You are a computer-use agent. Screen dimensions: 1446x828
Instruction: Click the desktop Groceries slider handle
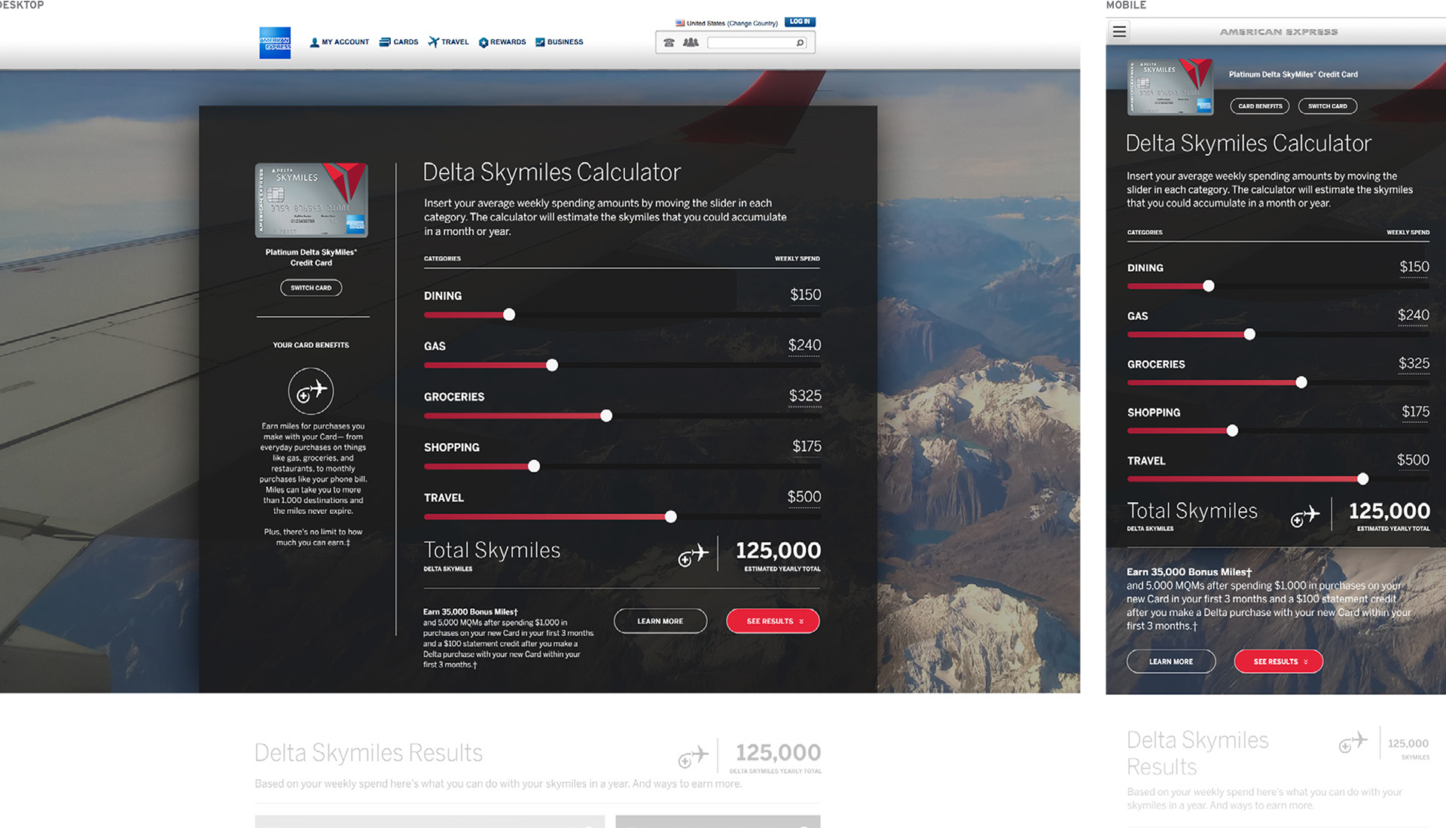point(606,416)
